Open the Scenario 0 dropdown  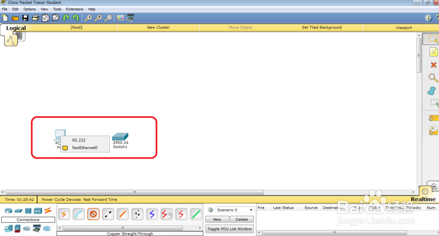point(234,210)
